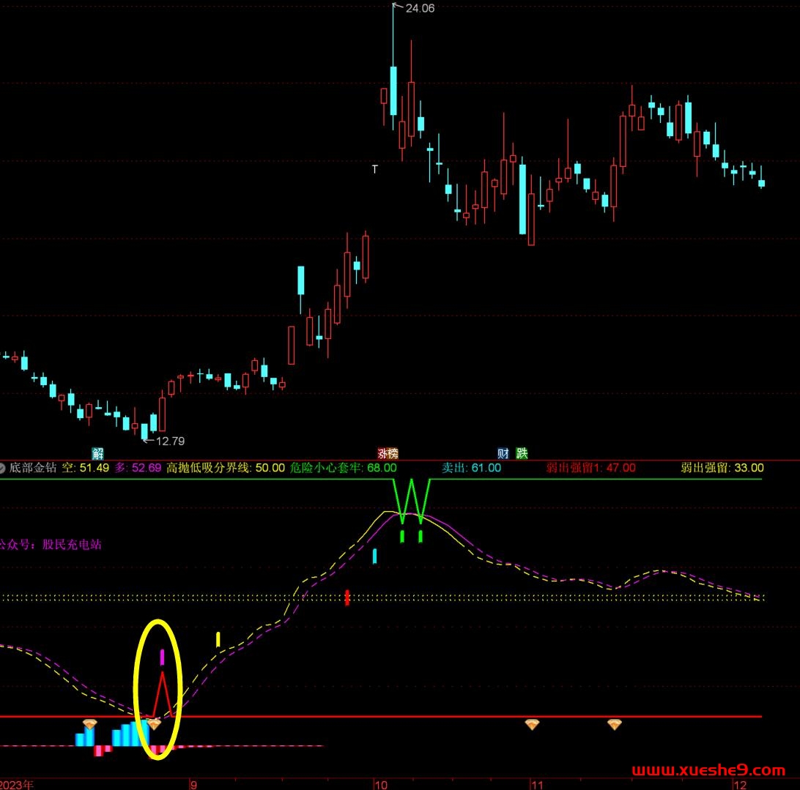
Task: Select the gold diamond inside the yellow oval
Action: [x=154, y=724]
